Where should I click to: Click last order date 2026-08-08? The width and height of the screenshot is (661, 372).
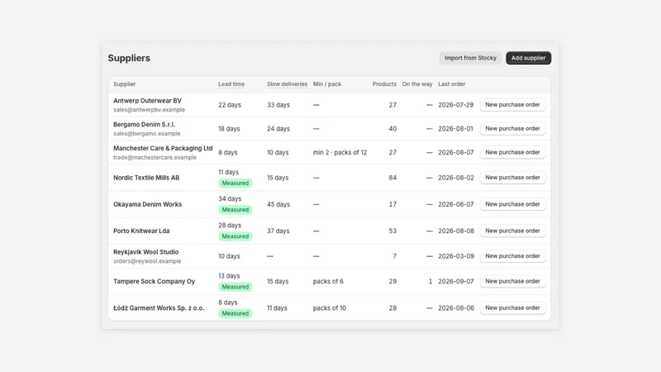pyautogui.click(x=456, y=231)
